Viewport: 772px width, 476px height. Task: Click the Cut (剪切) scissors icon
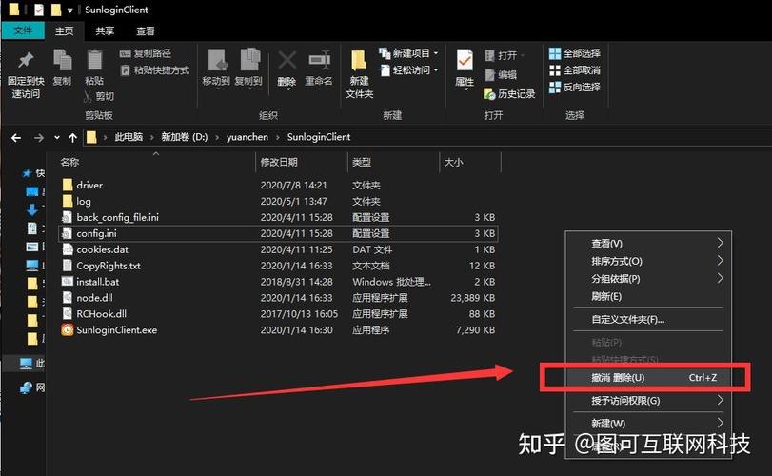89,96
